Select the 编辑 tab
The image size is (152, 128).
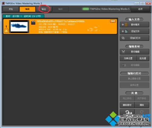(27, 9)
